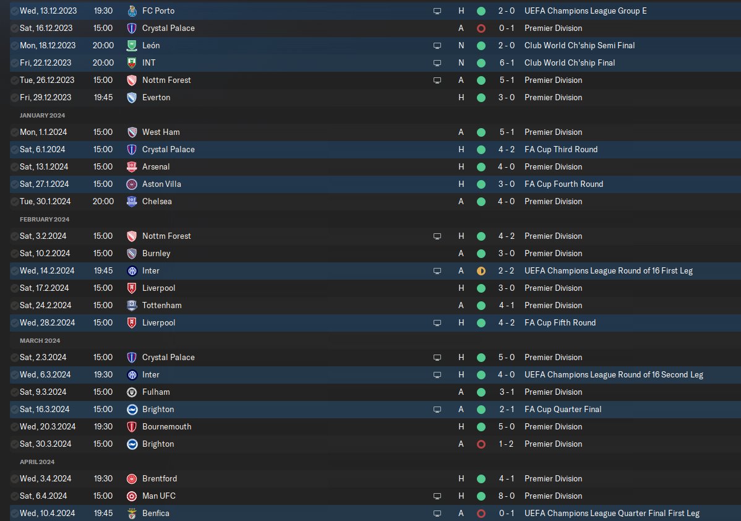Click TV icon on Liverpool FA Cup row
Image resolution: width=741 pixels, height=521 pixels.
(437, 323)
